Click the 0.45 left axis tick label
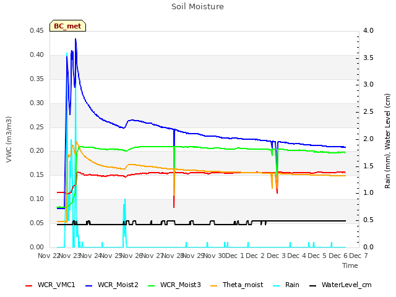396x297 pixels. click(x=37, y=30)
